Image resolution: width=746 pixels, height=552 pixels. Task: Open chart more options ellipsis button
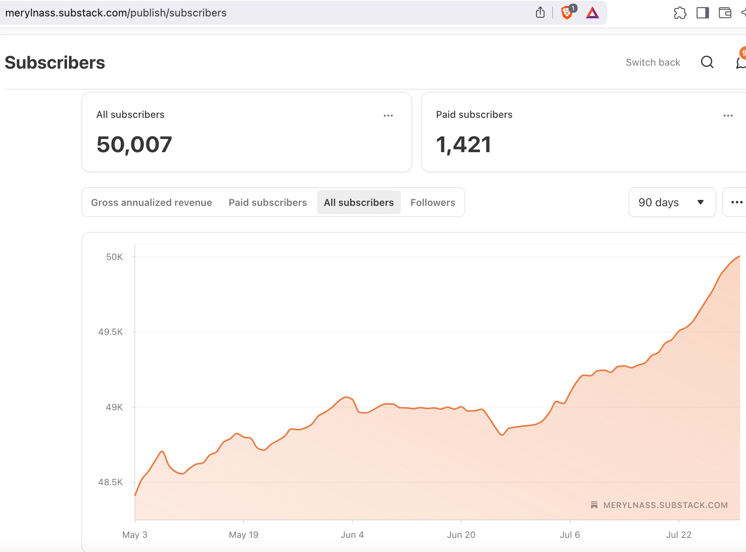[x=737, y=202]
